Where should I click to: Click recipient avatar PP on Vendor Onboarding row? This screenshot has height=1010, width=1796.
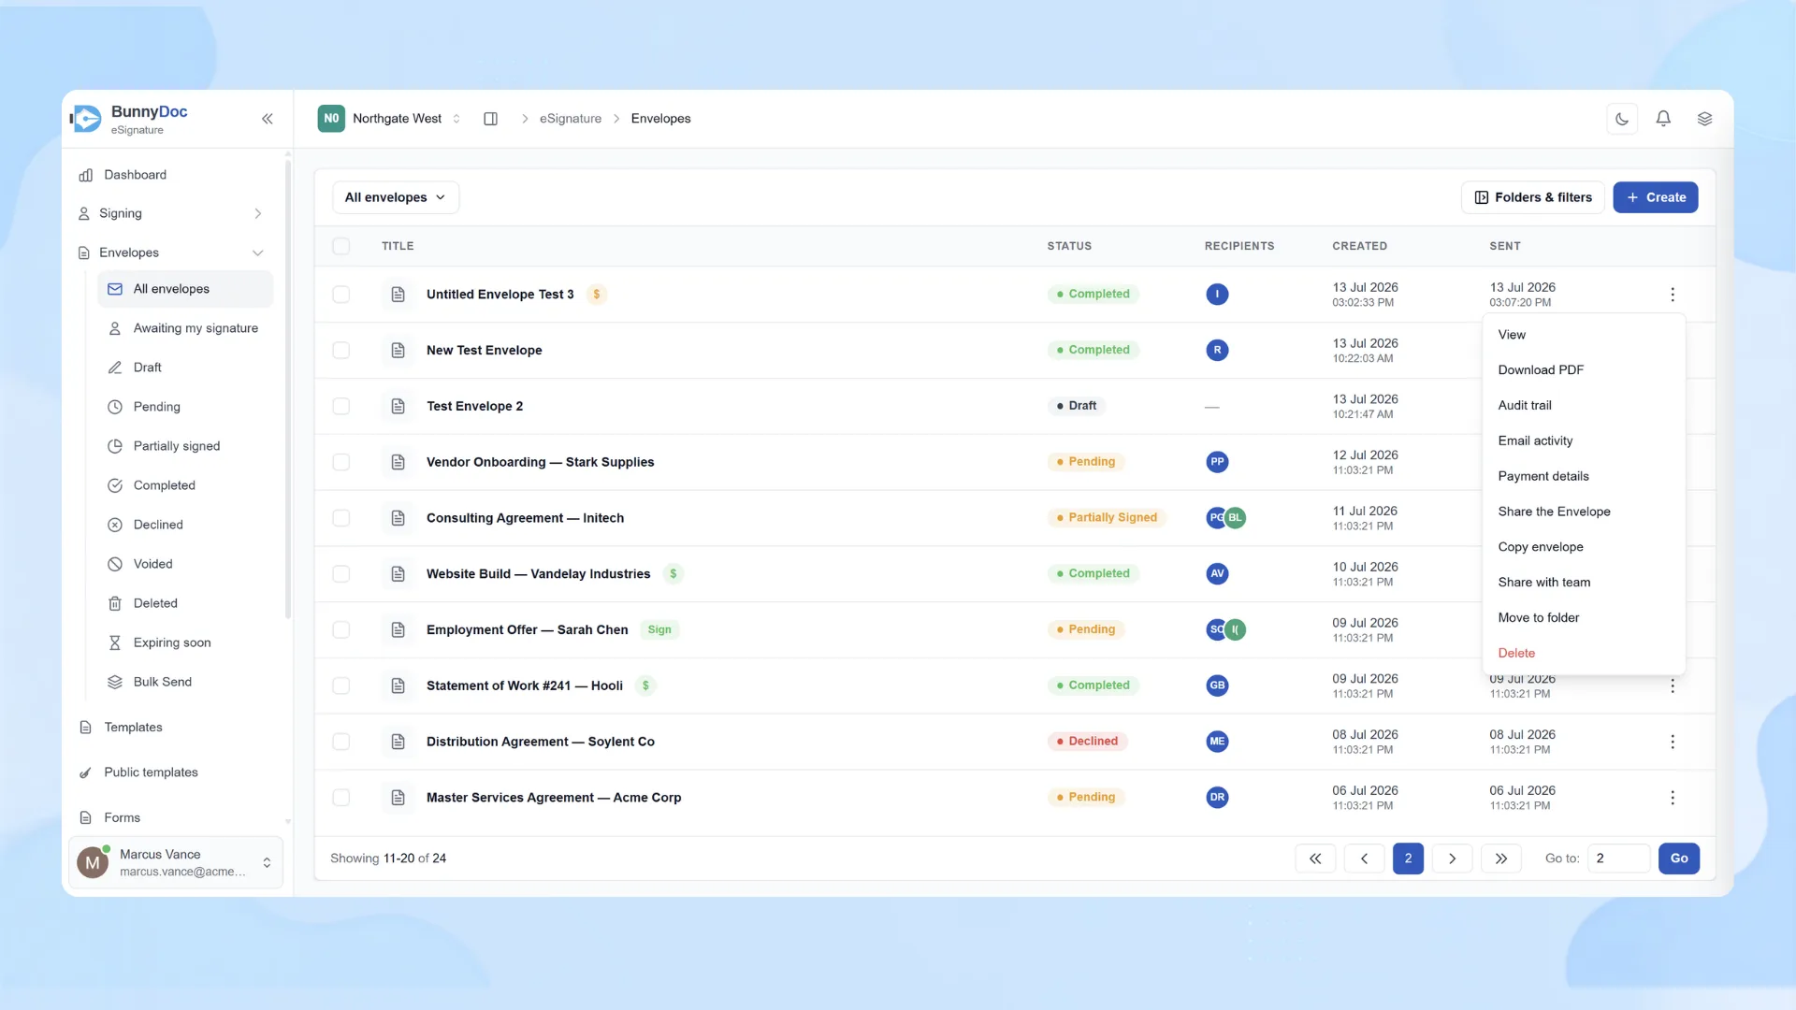coord(1217,462)
